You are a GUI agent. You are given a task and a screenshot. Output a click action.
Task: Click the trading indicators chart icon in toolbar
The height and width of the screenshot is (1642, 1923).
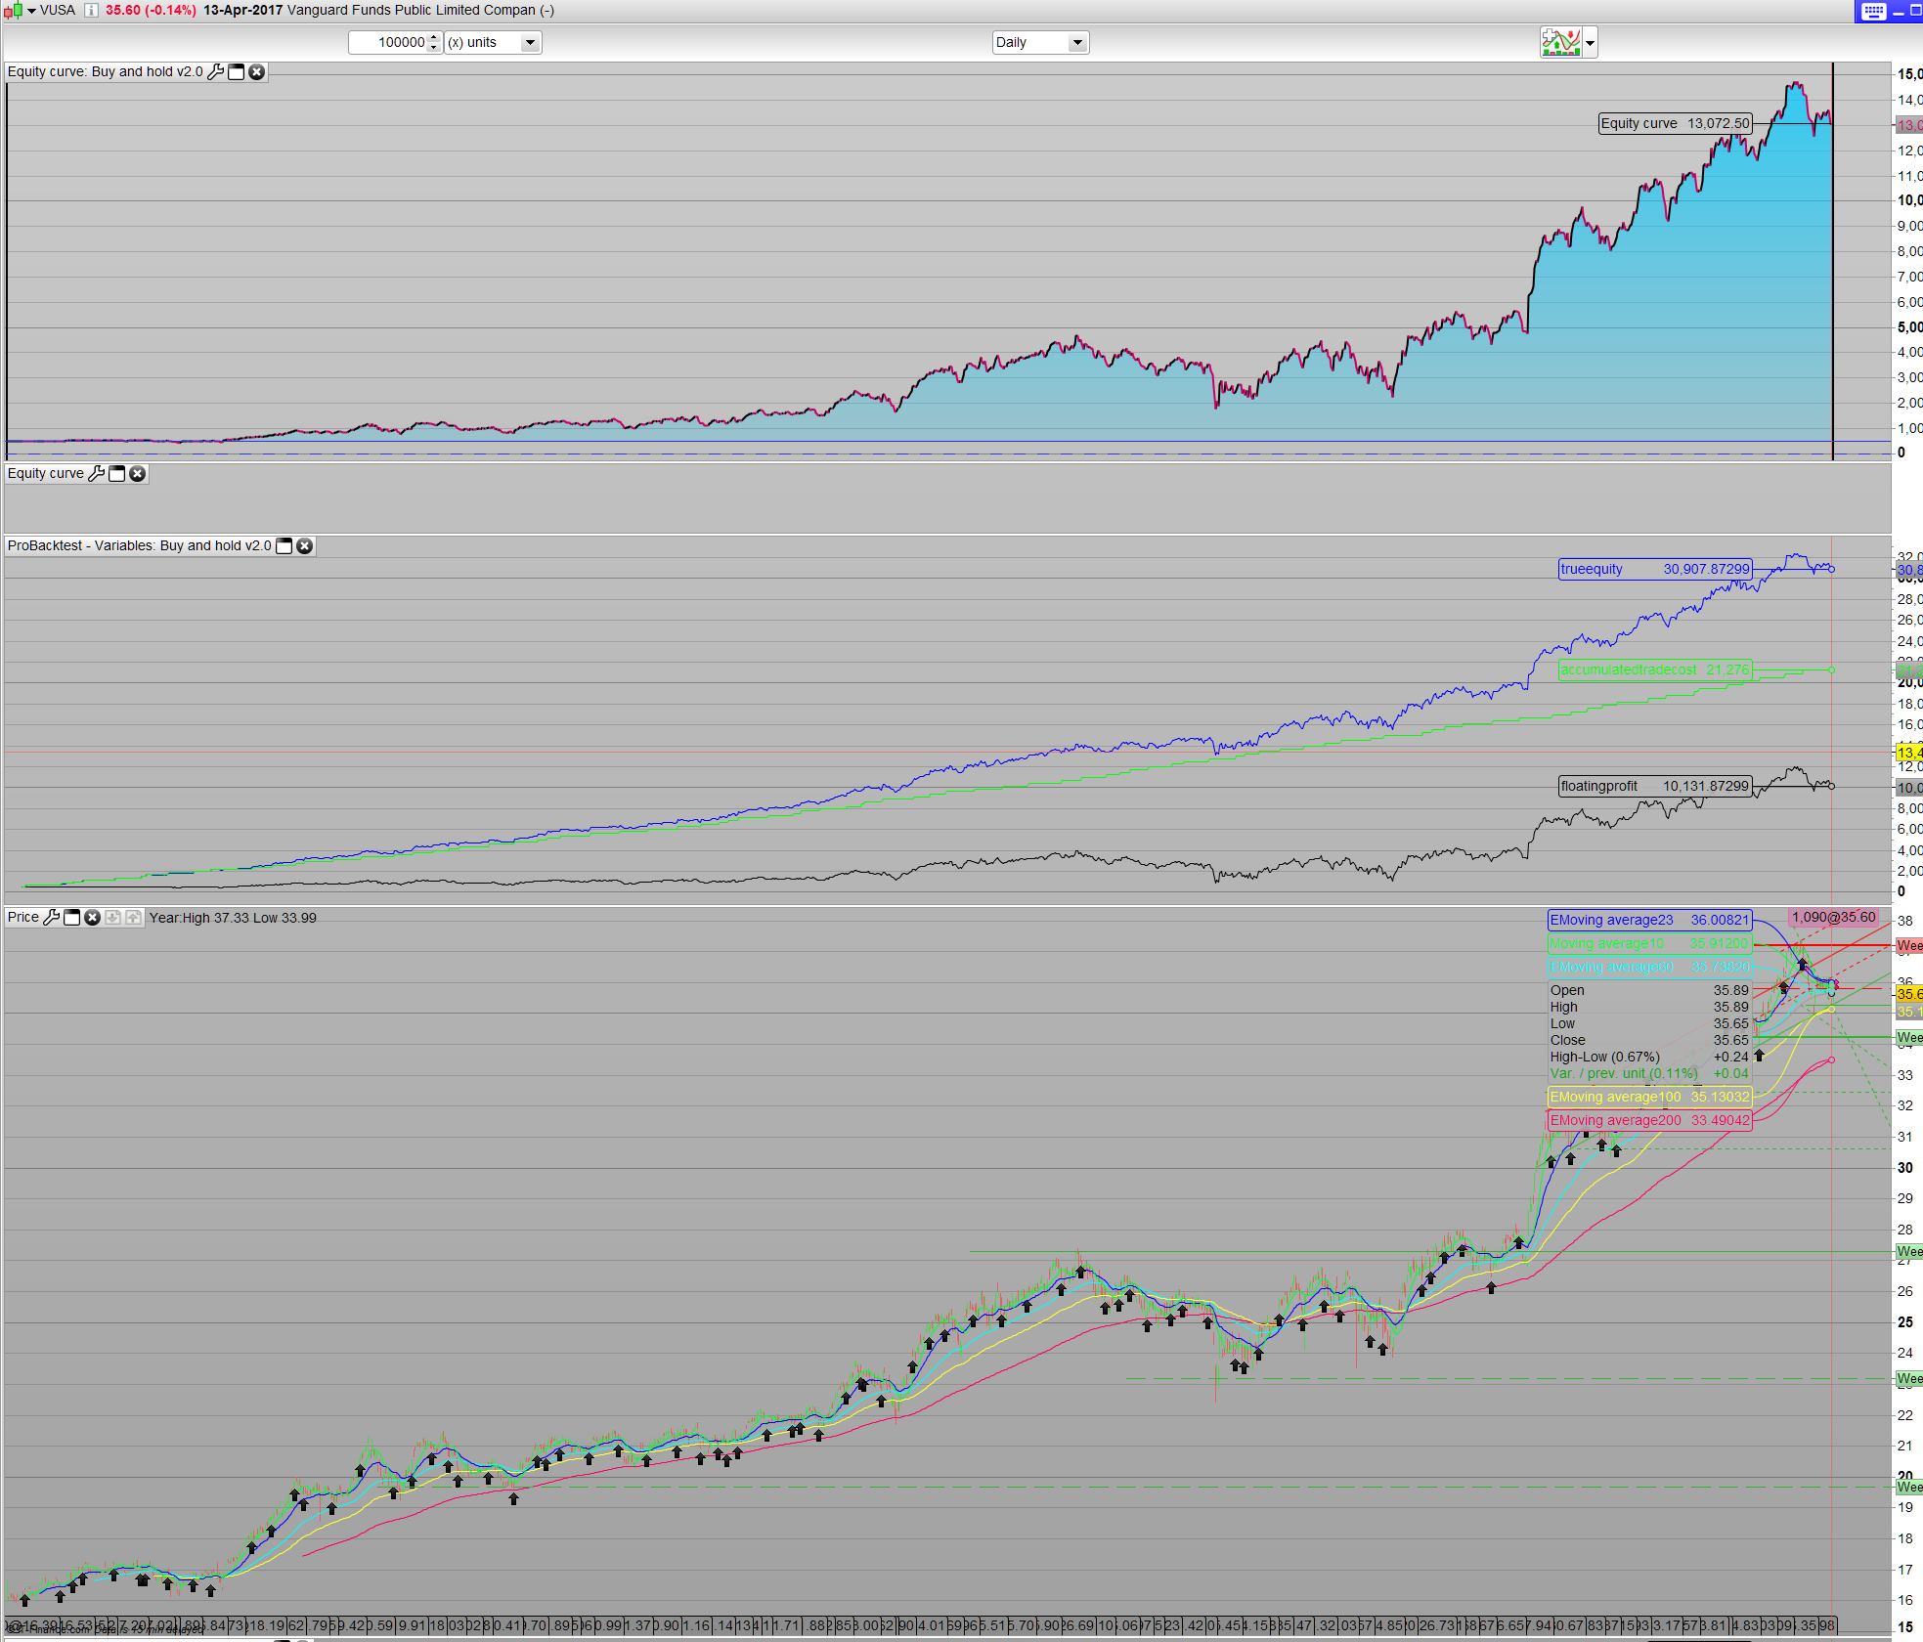pos(1560,42)
